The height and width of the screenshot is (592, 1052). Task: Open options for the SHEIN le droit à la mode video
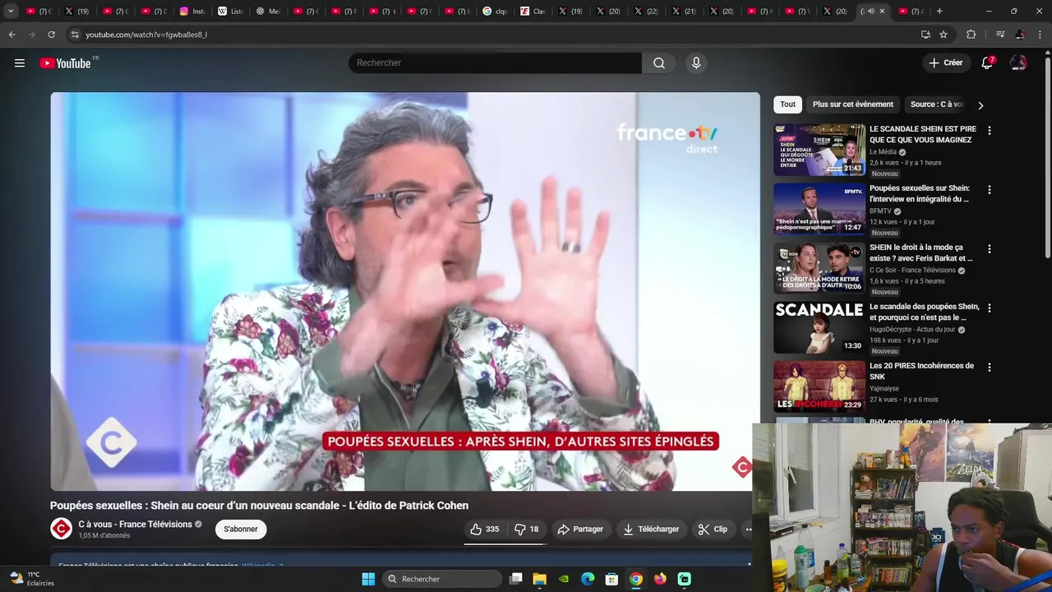(x=989, y=249)
